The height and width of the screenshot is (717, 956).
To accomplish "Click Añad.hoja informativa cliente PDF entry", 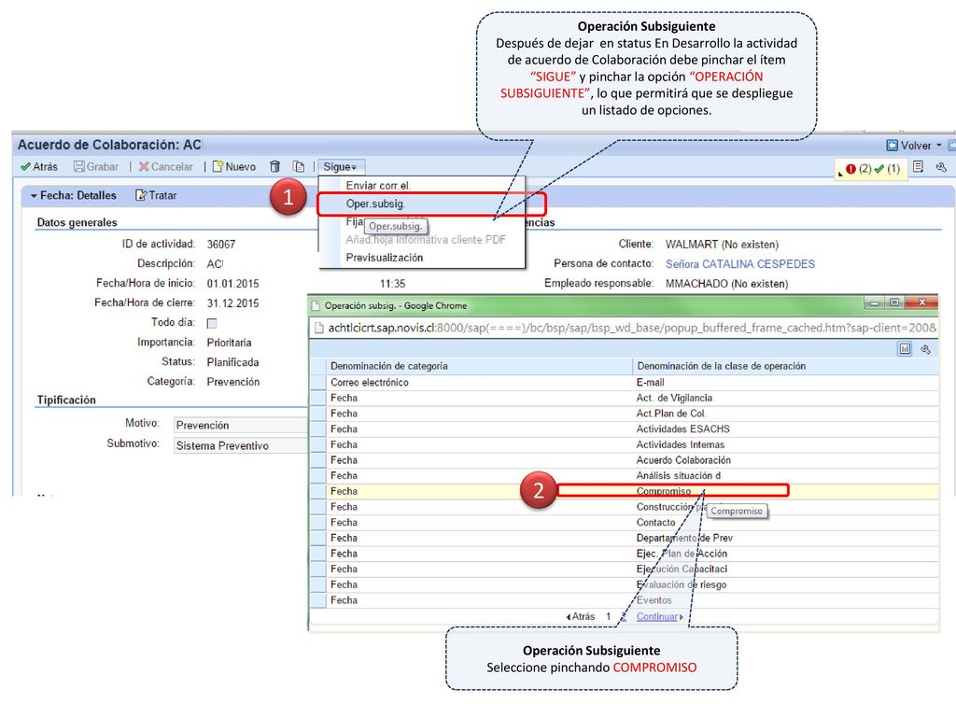I will (426, 240).
